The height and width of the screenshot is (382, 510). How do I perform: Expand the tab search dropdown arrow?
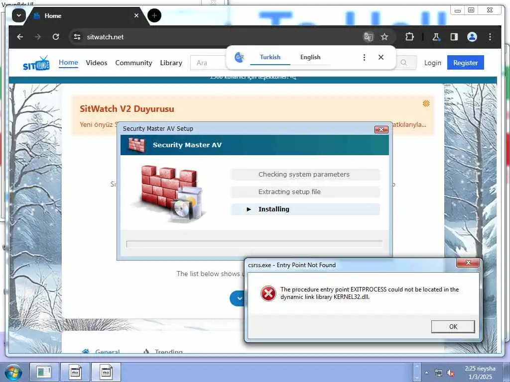(x=19, y=15)
